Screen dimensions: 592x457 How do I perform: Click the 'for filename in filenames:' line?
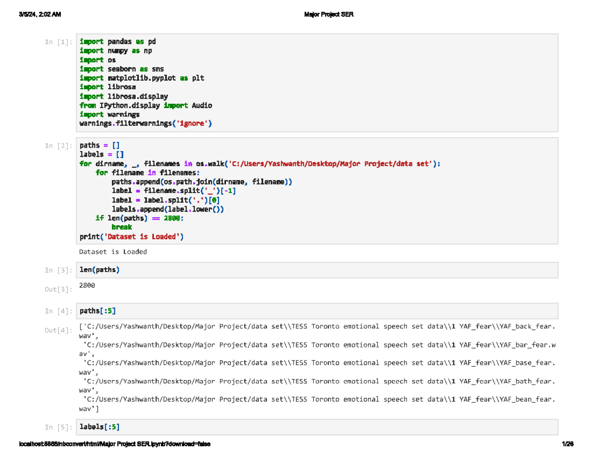(x=148, y=173)
